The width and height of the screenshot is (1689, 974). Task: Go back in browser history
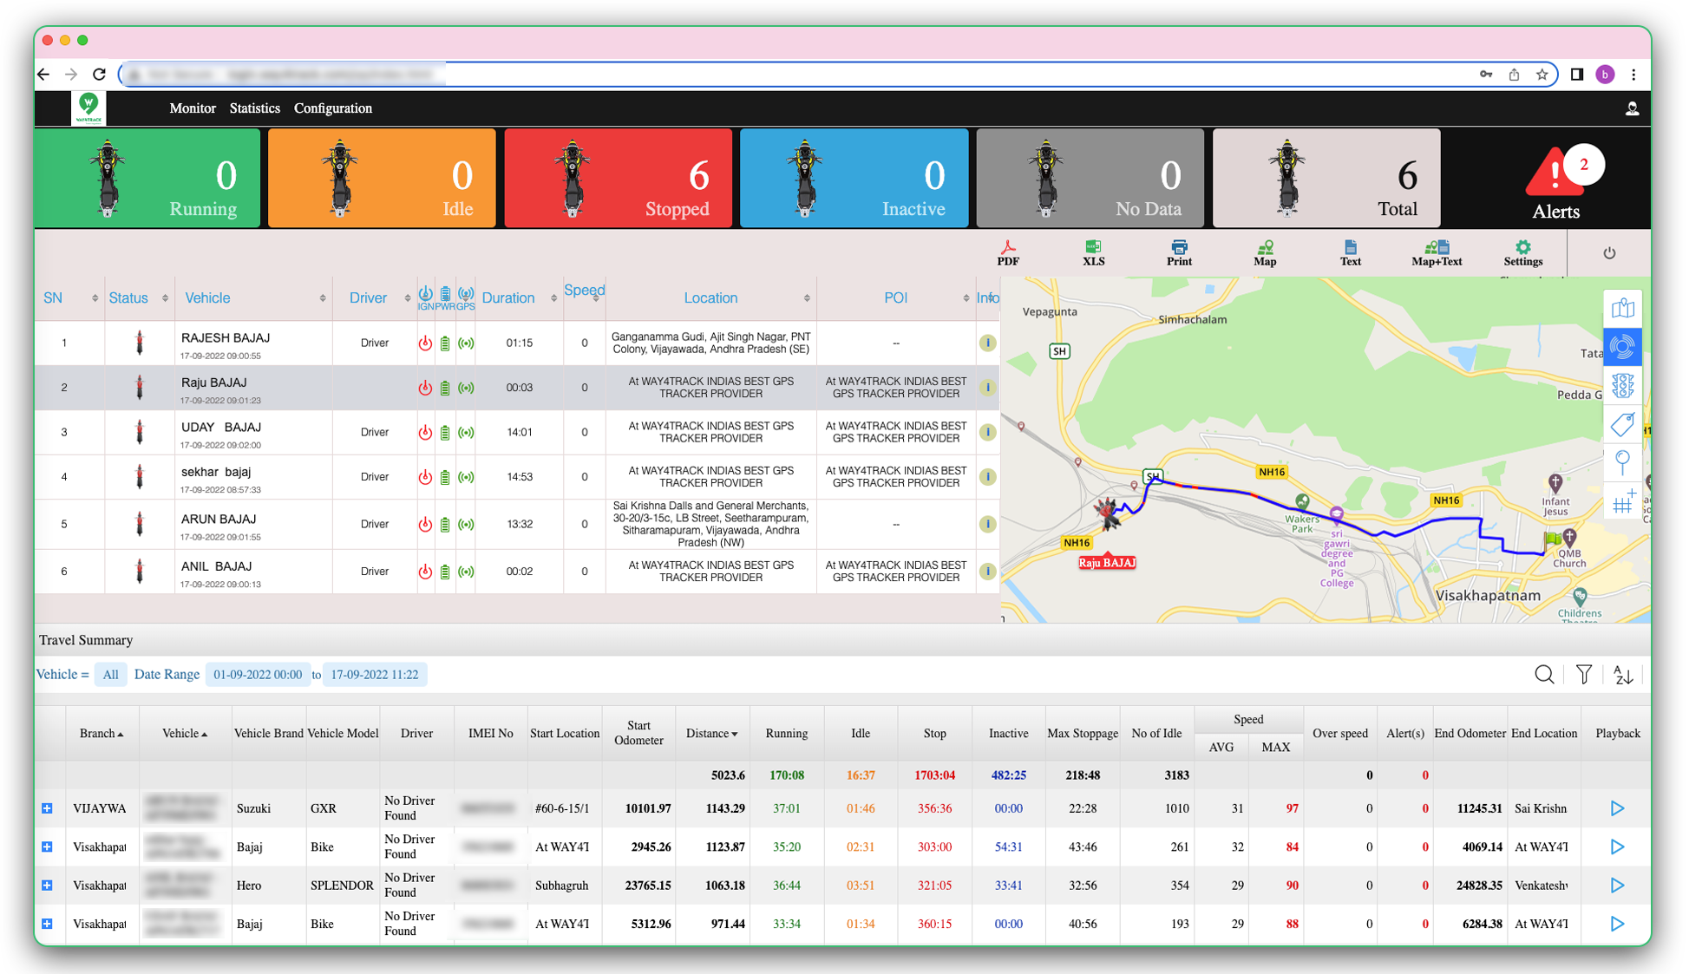(43, 75)
